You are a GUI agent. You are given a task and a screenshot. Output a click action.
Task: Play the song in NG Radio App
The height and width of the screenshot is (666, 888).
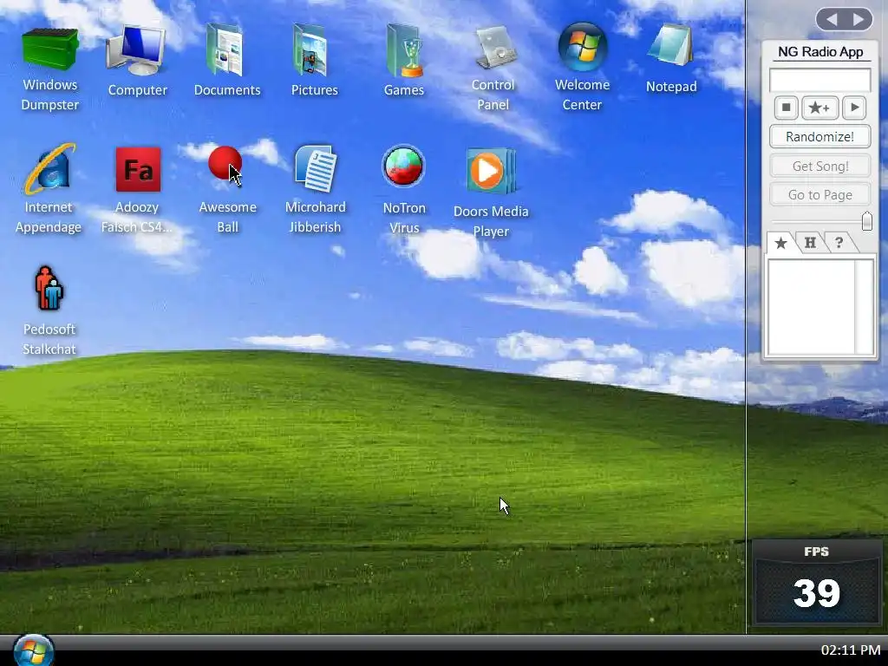pyautogui.click(x=854, y=107)
